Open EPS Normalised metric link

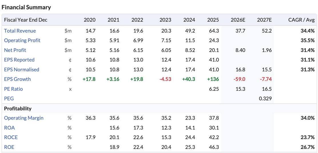pyautogui.click(x=21, y=69)
